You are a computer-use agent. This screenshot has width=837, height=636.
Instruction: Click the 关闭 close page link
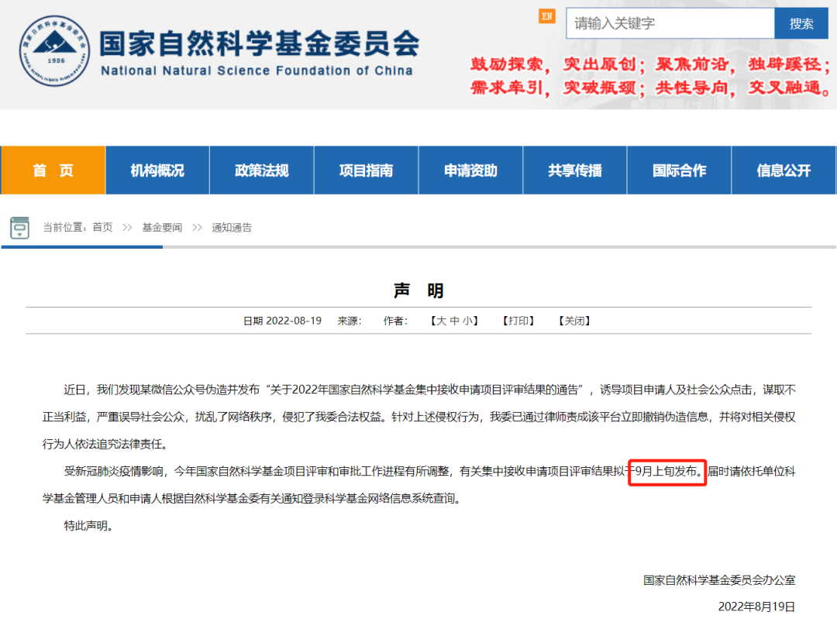574,321
